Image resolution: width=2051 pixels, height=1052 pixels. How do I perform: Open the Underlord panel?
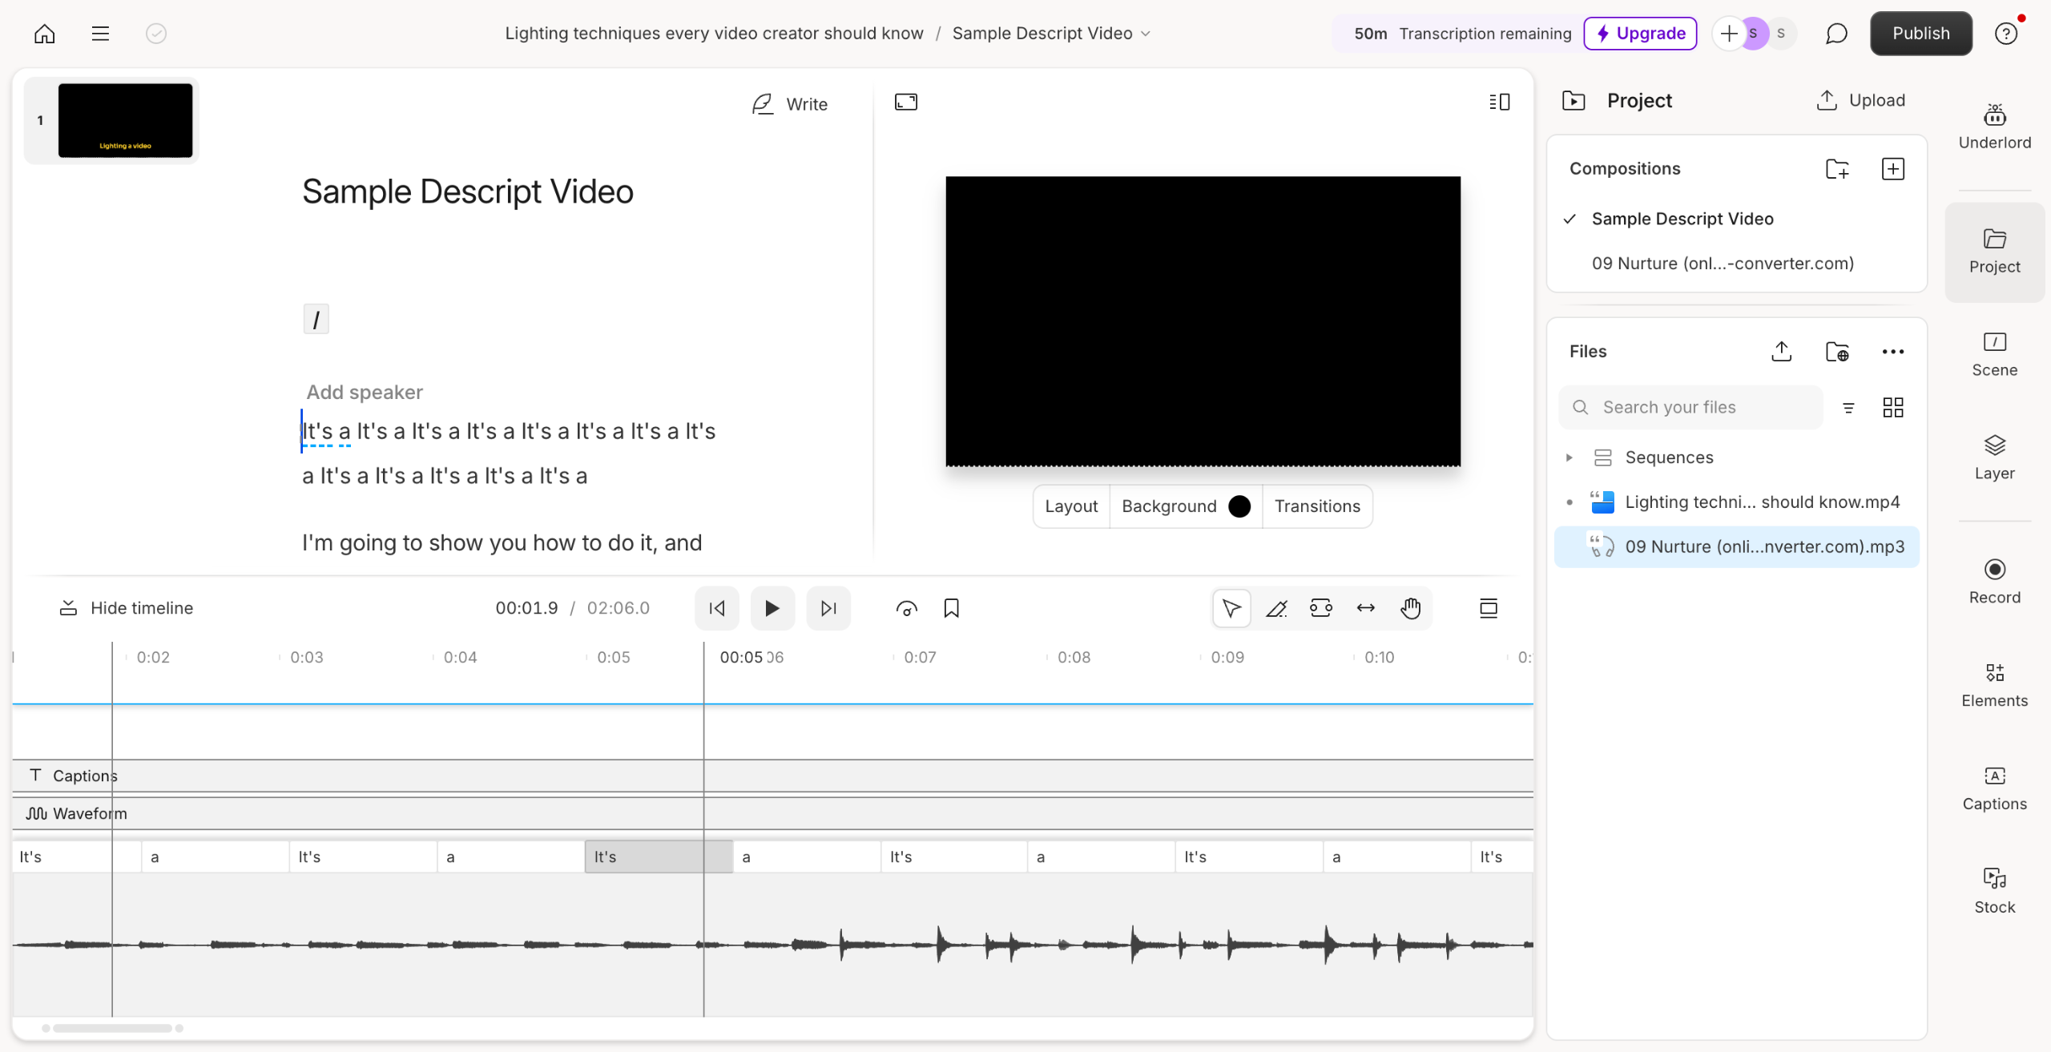point(1995,127)
